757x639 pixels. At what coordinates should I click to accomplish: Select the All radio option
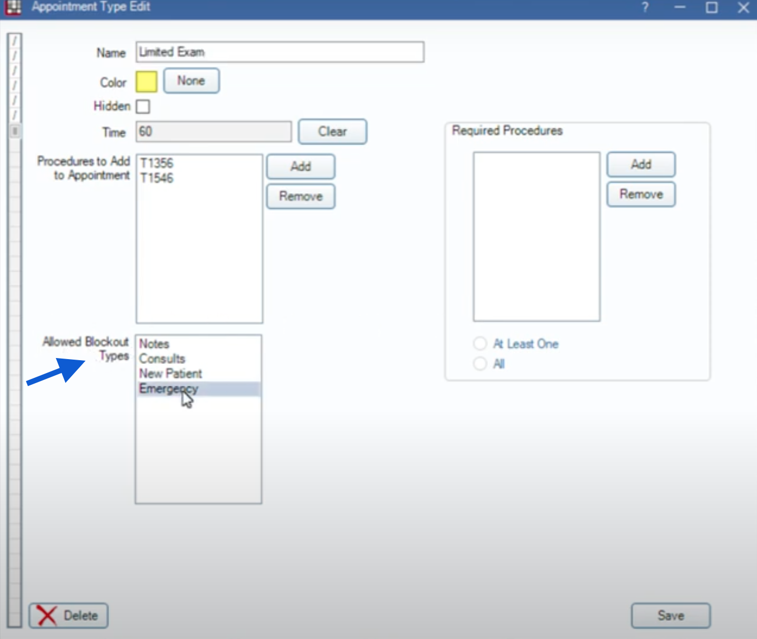480,364
